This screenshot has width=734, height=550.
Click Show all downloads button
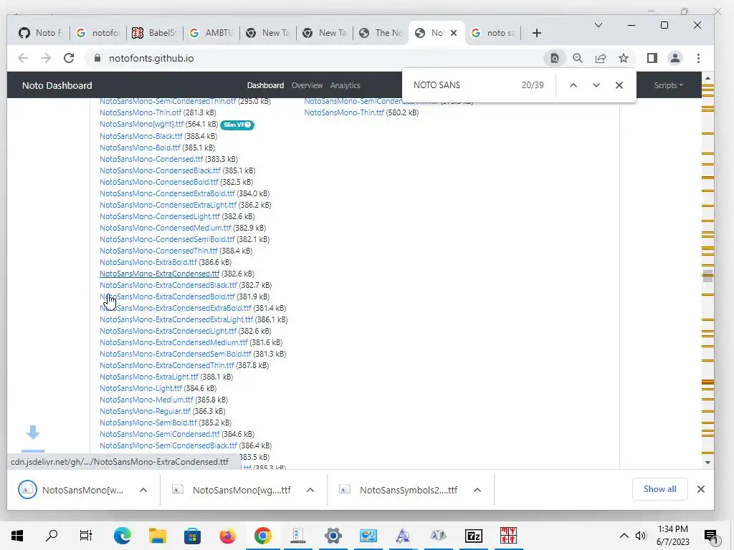[659, 489]
